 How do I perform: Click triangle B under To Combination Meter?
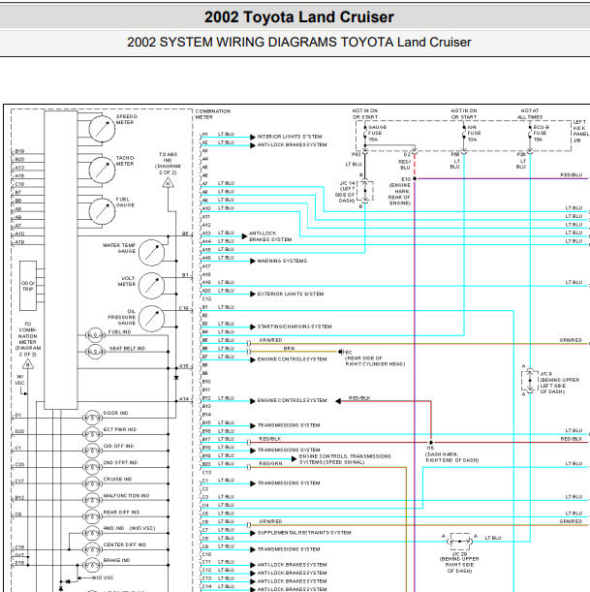pos(27,364)
